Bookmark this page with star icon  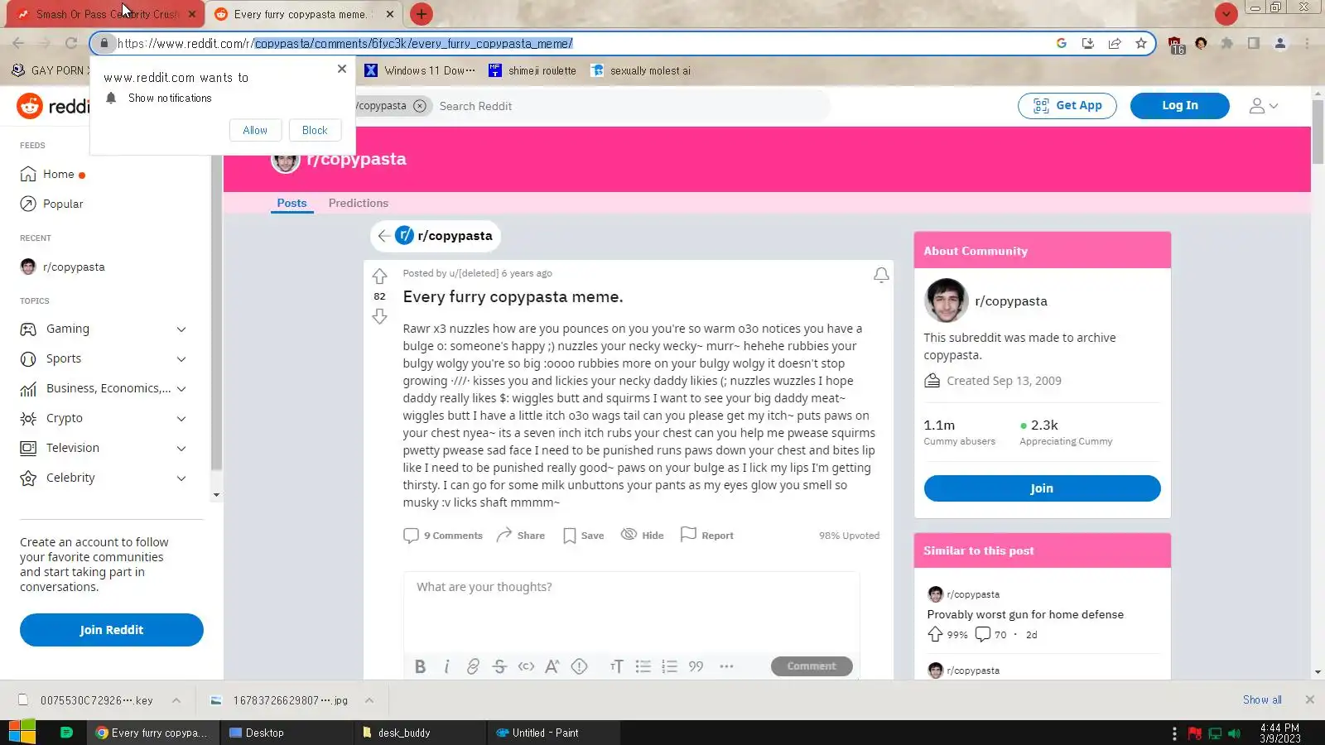(x=1141, y=43)
